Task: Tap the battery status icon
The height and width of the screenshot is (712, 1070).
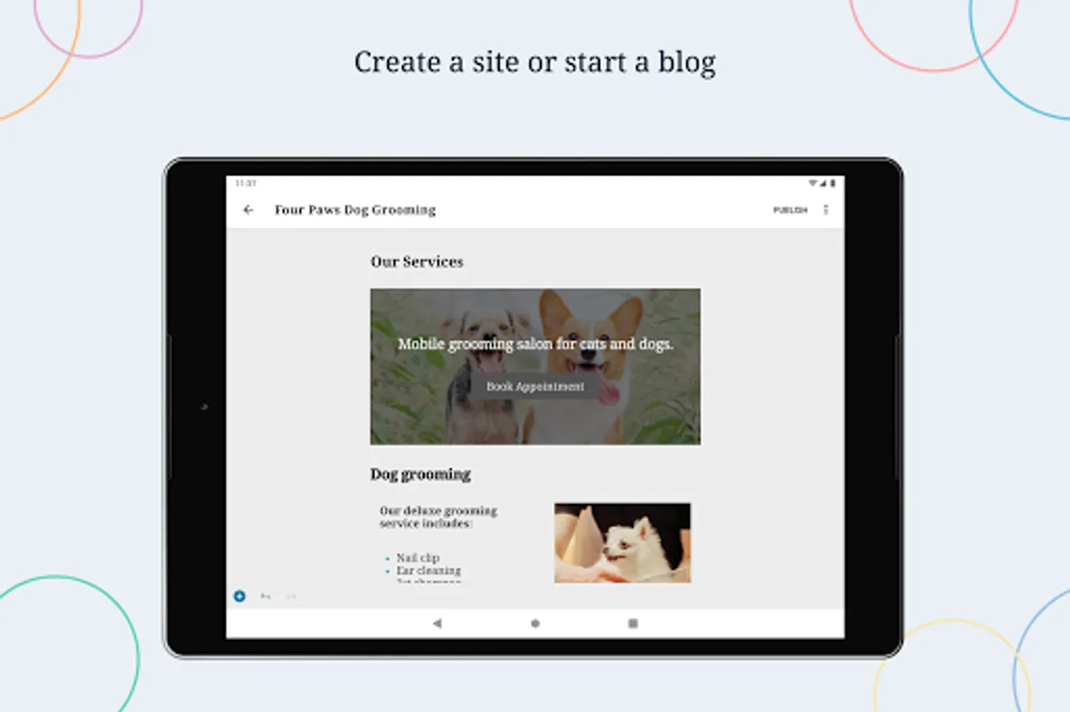Action: [x=832, y=183]
